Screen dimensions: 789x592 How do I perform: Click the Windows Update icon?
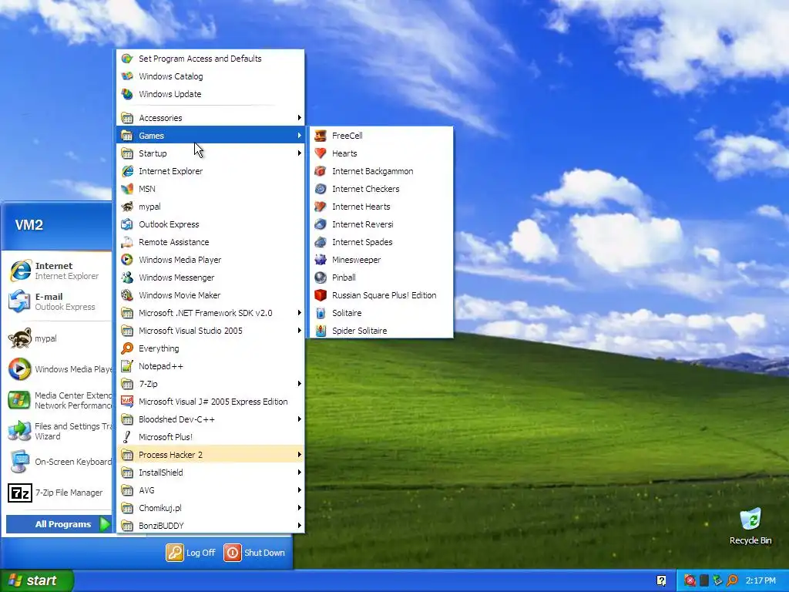pyautogui.click(x=127, y=94)
